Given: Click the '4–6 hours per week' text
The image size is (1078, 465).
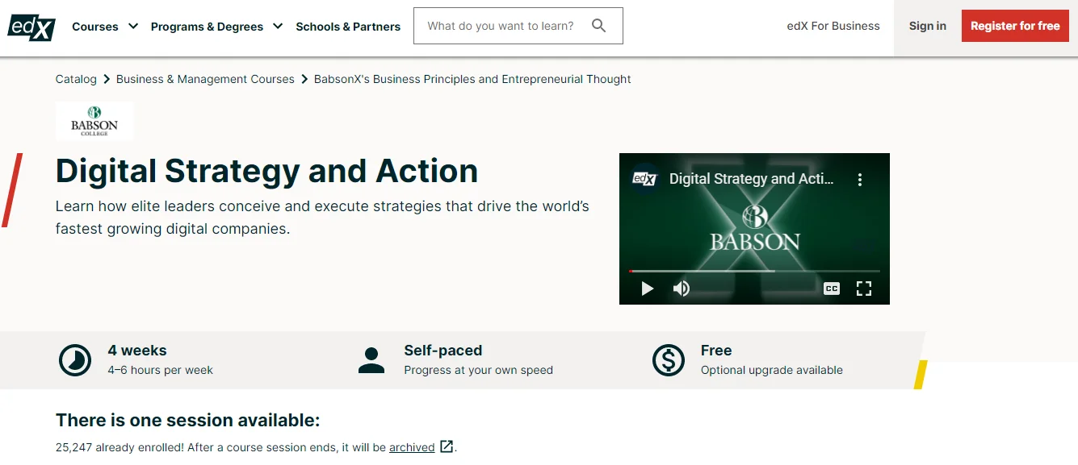Looking at the screenshot, I should pyautogui.click(x=161, y=370).
